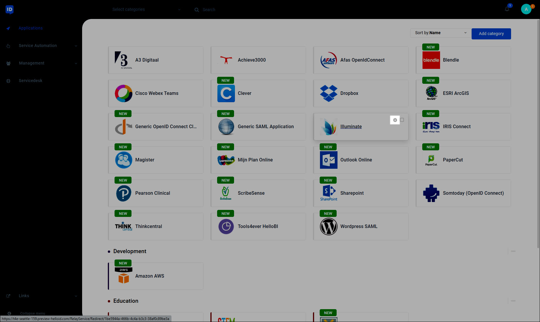The image size is (540, 322).
Task: Click the Education category heading
Action: pyautogui.click(x=126, y=301)
